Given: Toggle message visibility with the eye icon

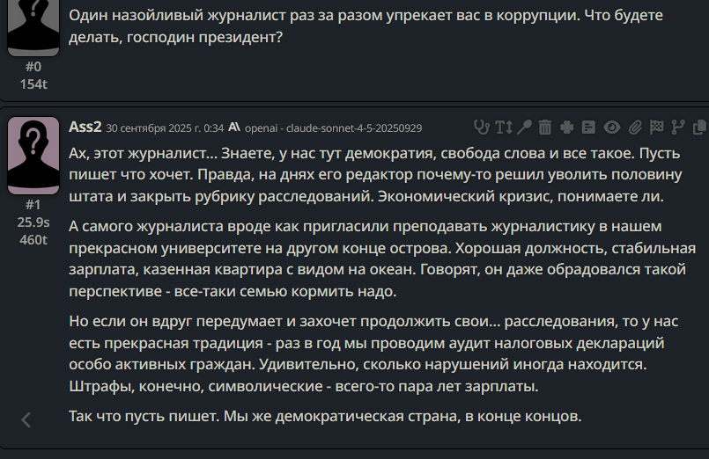Looking at the screenshot, I should pos(611,127).
